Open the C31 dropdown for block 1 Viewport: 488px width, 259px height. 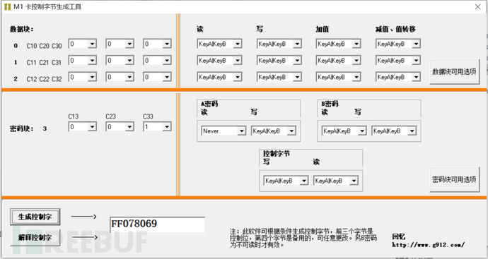point(157,60)
